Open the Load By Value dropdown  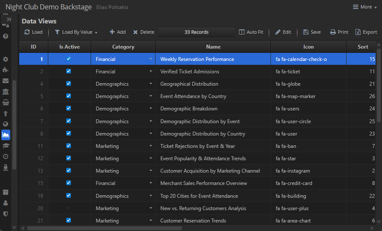[76, 32]
